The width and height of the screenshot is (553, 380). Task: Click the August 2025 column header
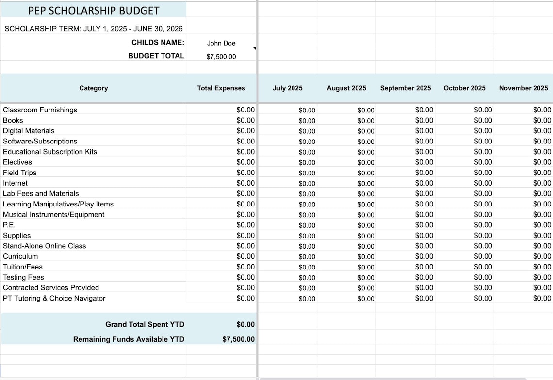346,88
